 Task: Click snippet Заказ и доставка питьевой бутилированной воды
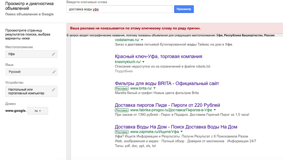click(x=174, y=44)
